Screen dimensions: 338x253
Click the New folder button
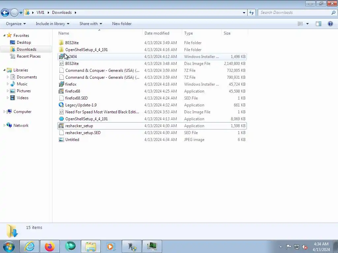(x=122, y=24)
